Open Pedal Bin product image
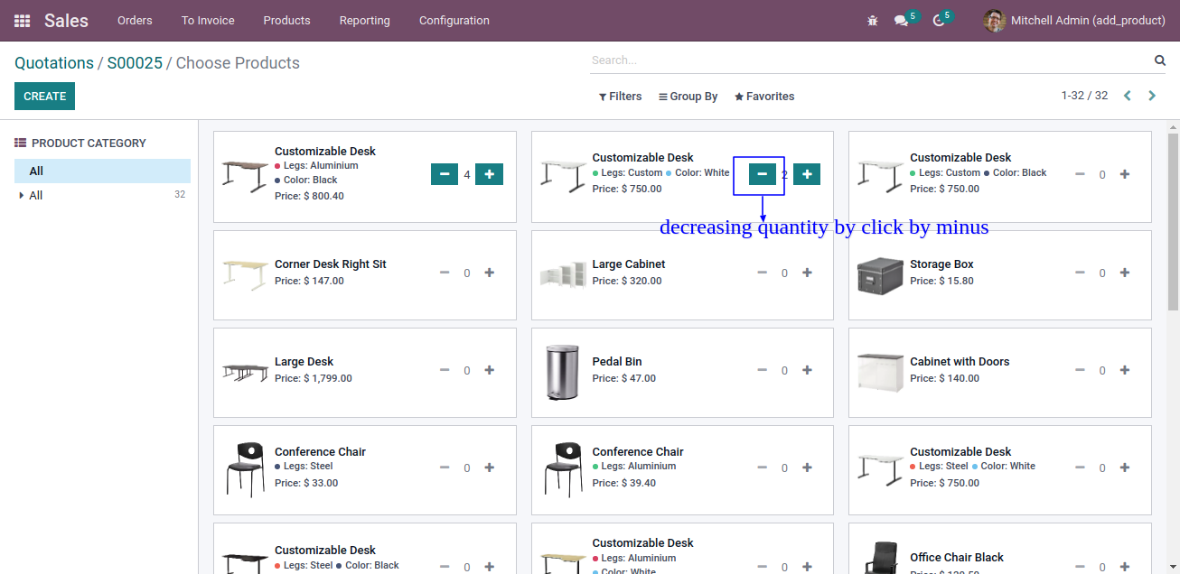This screenshot has width=1180, height=574. tap(562, 372)
